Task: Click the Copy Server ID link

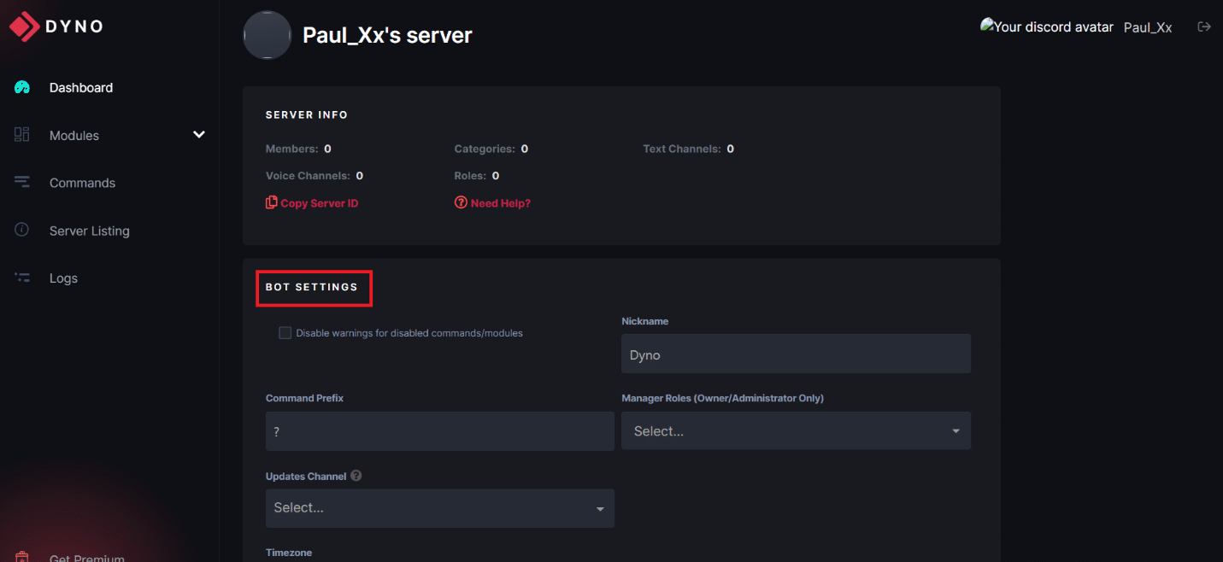Action: (320, 203)
